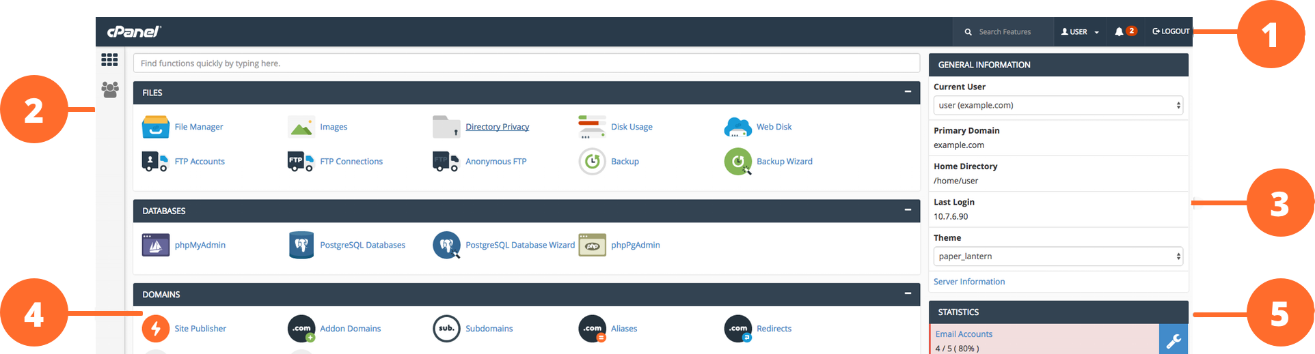Click the Search Features field
The height and width of the screenshot is (354, 1315).
[x=1005, y=32]
